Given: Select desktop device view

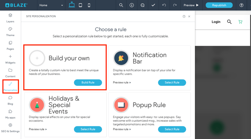Looking at the screenshot, I should pyautogui.click(x=72, y=5).
